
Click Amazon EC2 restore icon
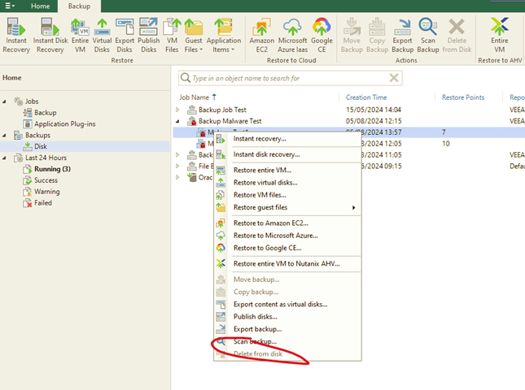[262, 35]
